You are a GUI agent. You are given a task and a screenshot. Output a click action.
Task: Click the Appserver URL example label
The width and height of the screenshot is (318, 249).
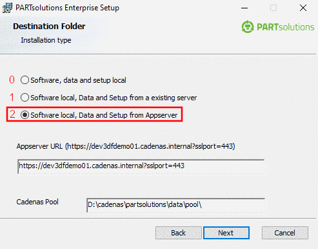(x=126, y=146)
